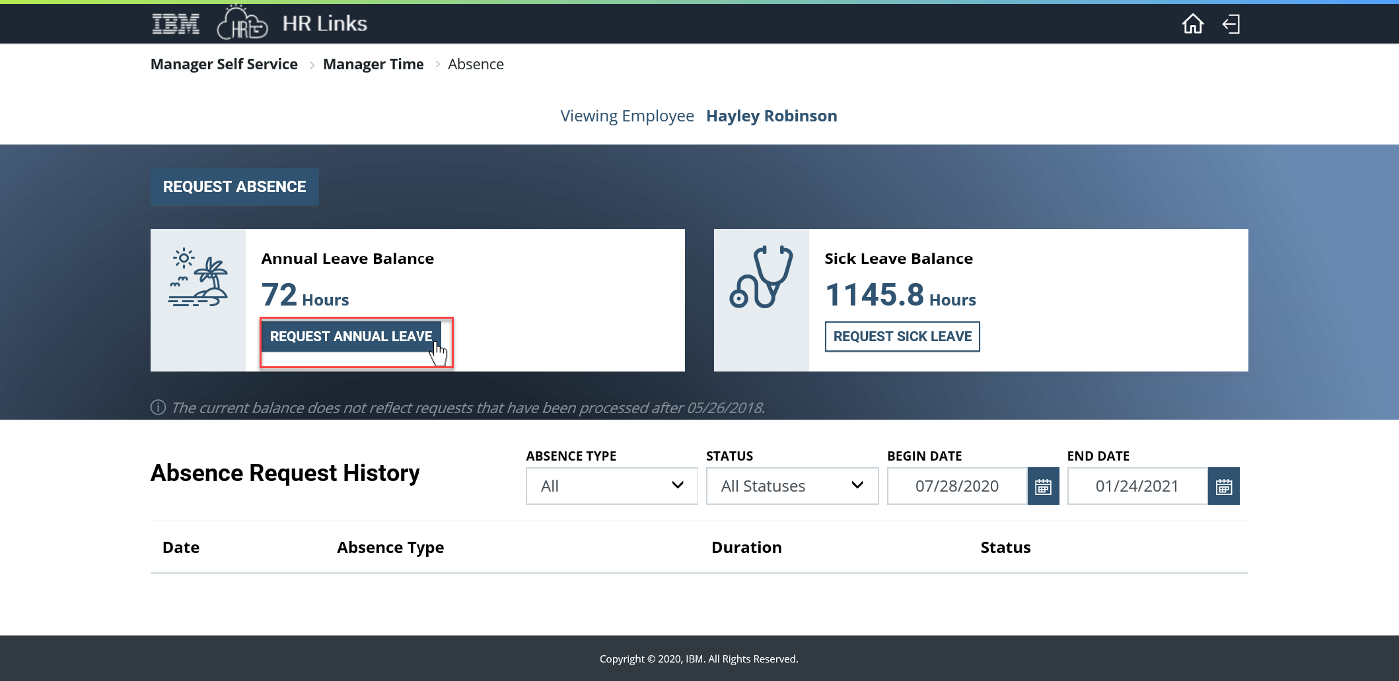Sort by the Date column header

point(181,547)
